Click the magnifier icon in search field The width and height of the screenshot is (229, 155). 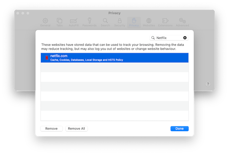click(153, 38)
